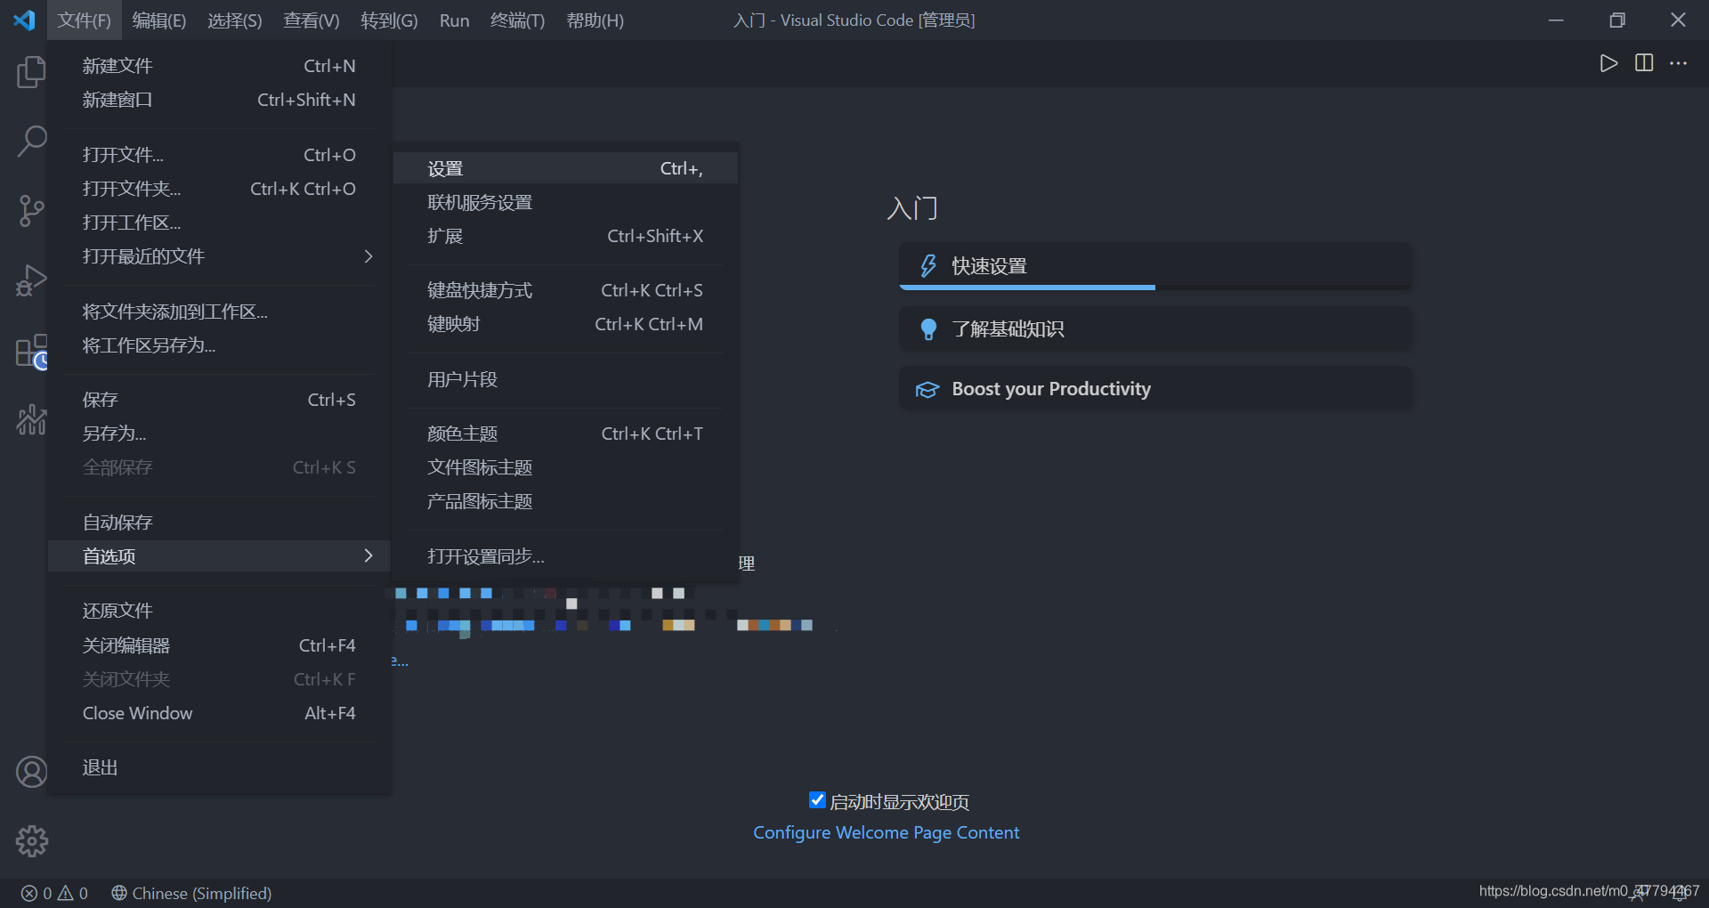The height and width of the screenshot is (908, 1709).
Task: Choose 将工作区另存为...
Action: (x=219, y=345)
